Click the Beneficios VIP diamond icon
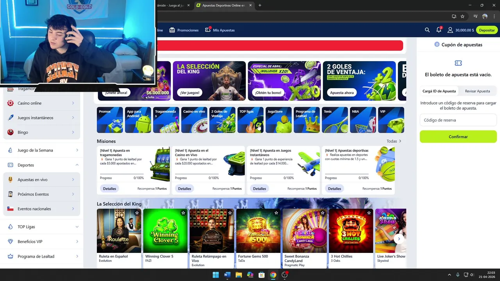This screenshot has height=281, width=500. 11,242
